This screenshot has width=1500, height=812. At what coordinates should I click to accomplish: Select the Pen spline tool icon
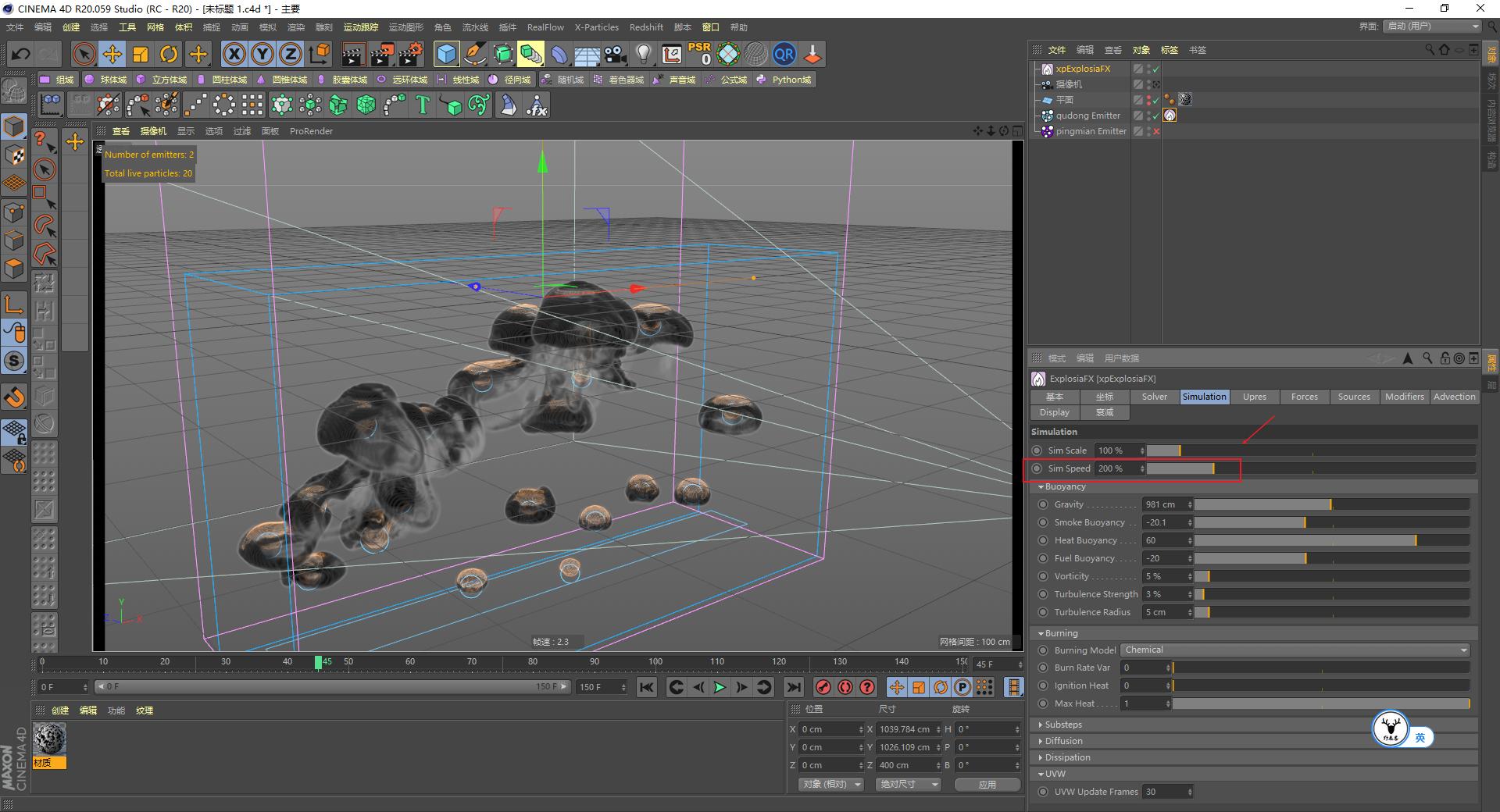[474, 54]
